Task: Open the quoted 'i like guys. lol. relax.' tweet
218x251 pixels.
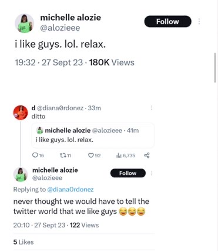Action: [x=93, y=136]
